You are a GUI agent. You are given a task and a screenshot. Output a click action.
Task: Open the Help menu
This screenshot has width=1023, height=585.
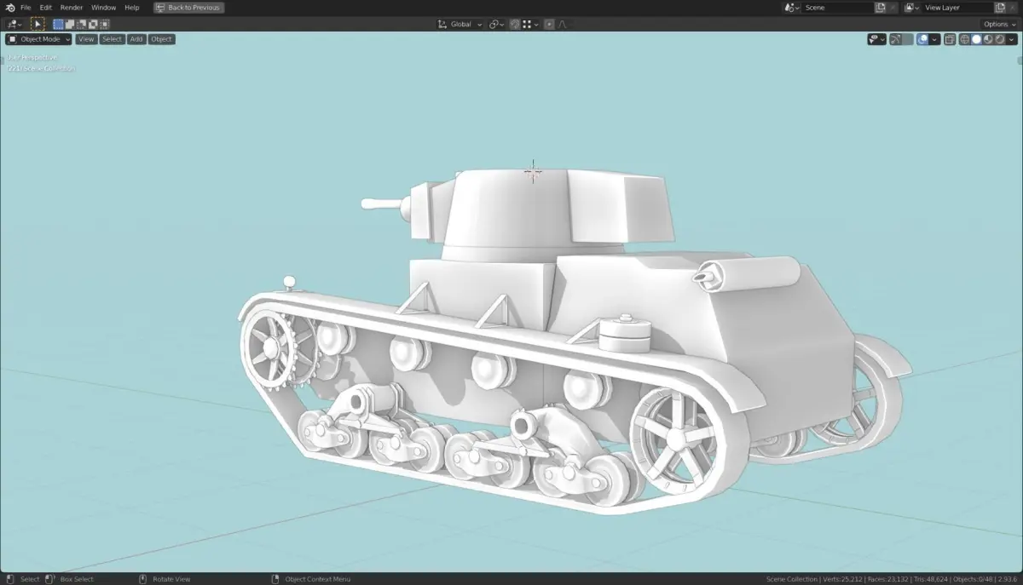point(131,7)
